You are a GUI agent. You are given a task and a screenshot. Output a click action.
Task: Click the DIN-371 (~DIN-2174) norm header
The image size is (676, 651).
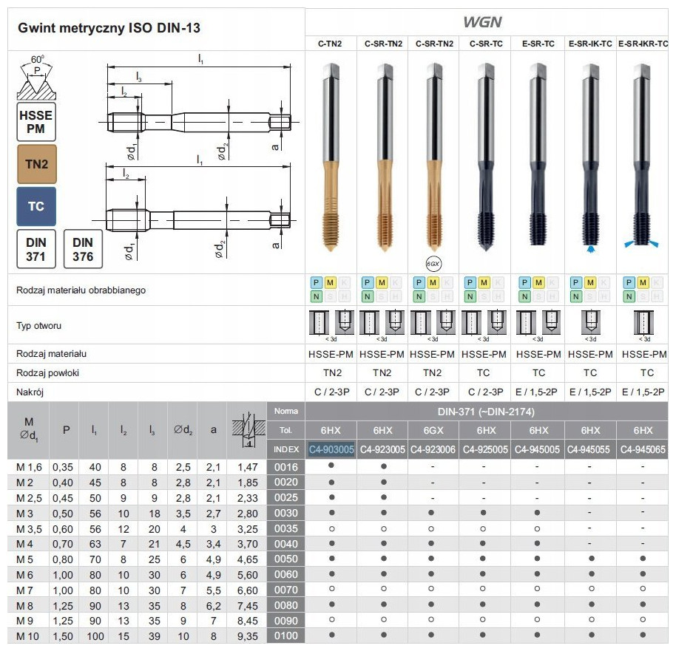click(x=487, y=411)
